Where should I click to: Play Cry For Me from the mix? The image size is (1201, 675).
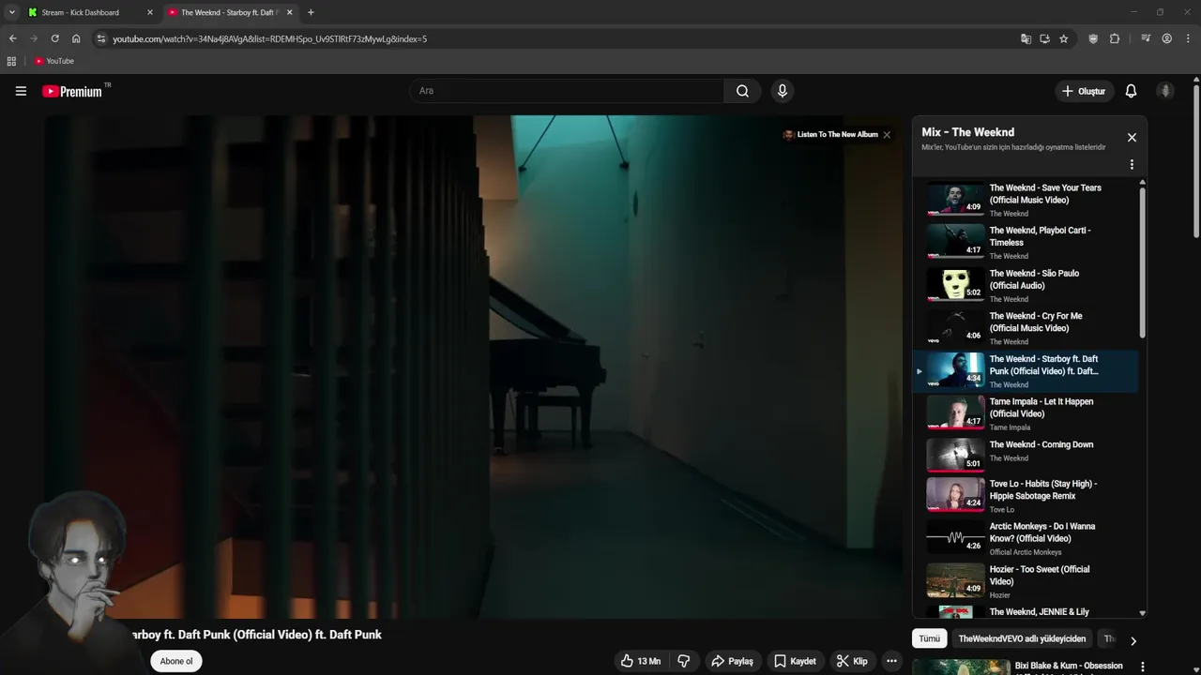(1026, 327)
